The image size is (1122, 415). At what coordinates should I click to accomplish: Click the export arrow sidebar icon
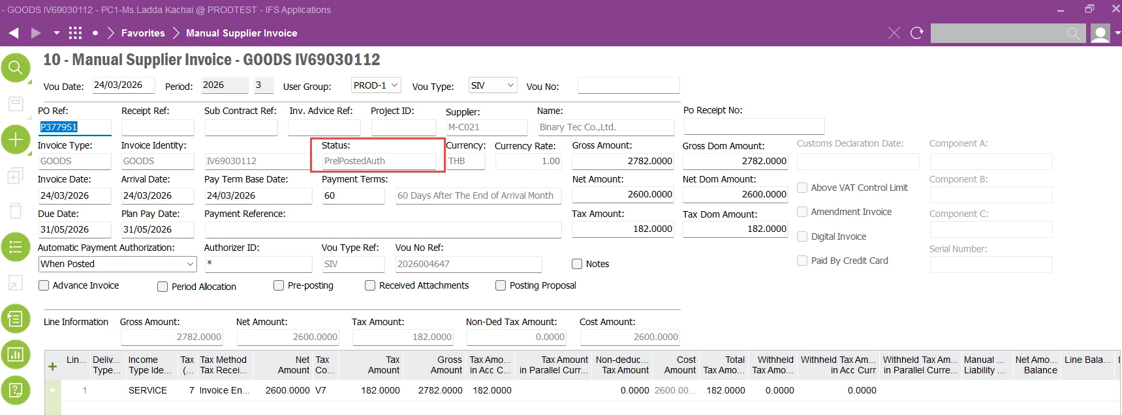point(16,283)
